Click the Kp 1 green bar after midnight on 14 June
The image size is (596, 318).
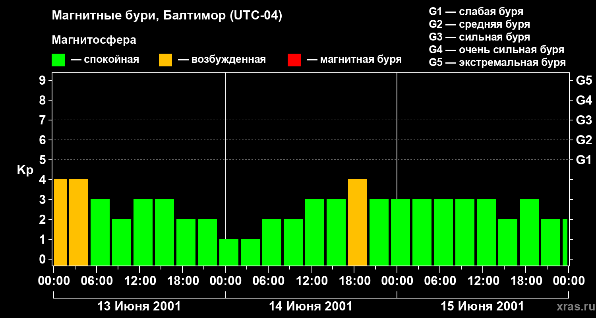[229, 252]
